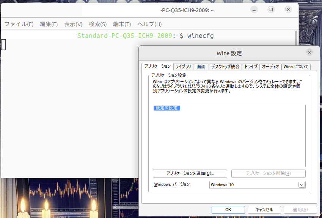Select the ドライブ tab

tap(251, 67)
